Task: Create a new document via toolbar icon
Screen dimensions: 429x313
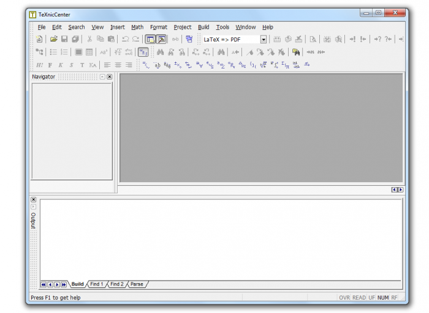Action: 39,39
